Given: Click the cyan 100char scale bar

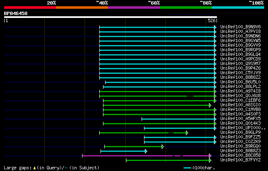Looking at the screenshot, I should [187, 168].
